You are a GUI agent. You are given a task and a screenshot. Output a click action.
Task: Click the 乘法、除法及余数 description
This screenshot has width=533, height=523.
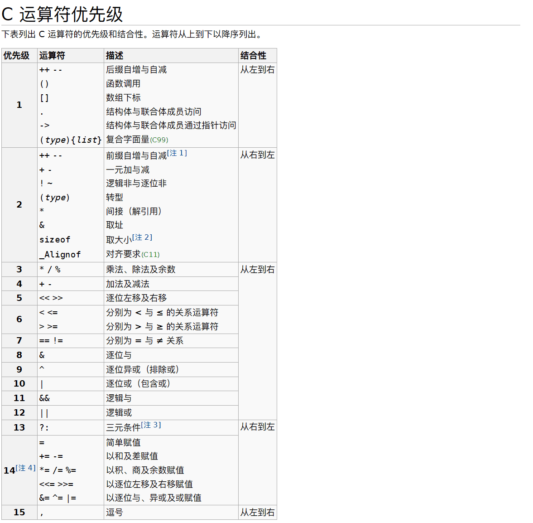[141, 270]
